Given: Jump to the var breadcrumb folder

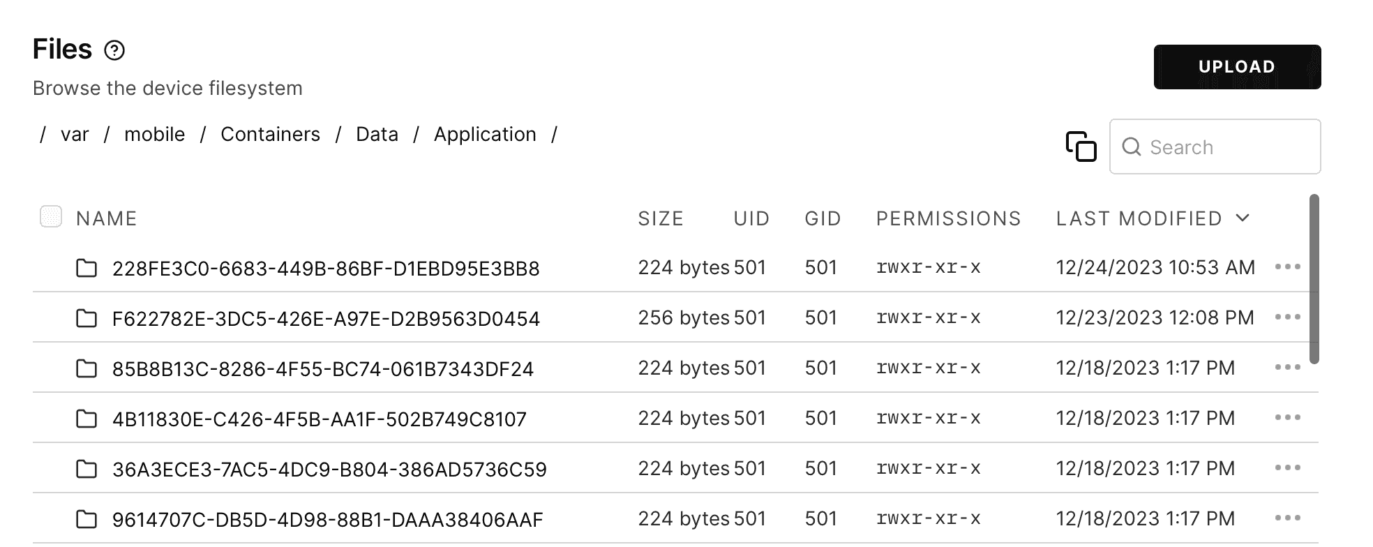Looking at the screenshot, I should 75,134.
